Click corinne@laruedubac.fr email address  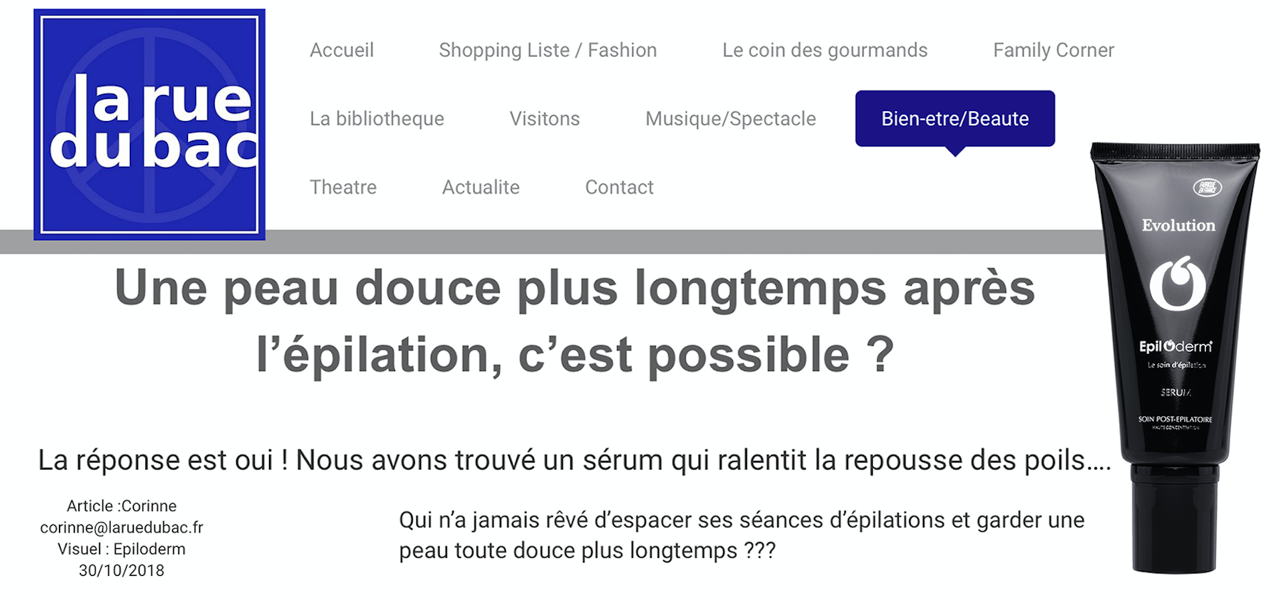click(121, 528)
